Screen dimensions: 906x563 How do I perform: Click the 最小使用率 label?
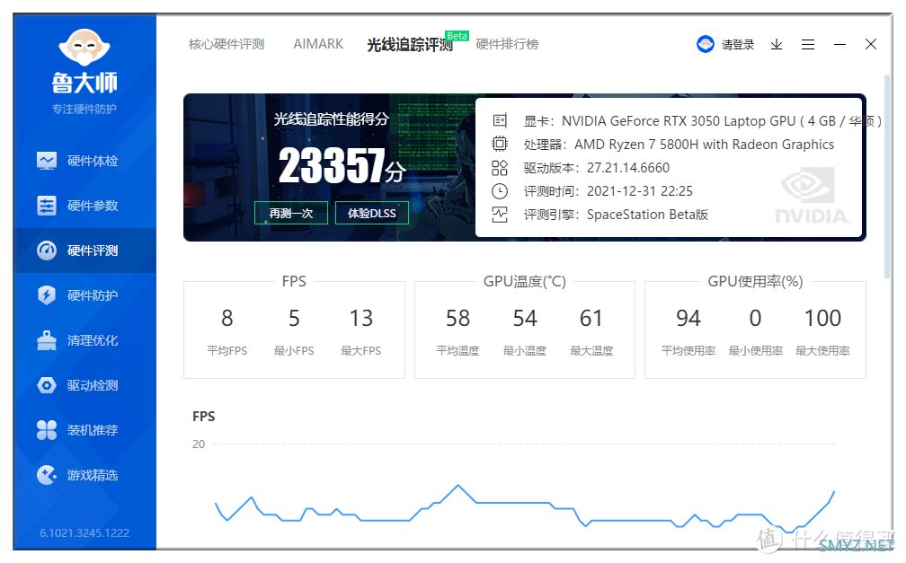[x=755, y=350]
